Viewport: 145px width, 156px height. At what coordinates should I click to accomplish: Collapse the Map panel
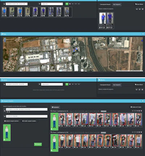pyautogui.click(x=143, y=34)
